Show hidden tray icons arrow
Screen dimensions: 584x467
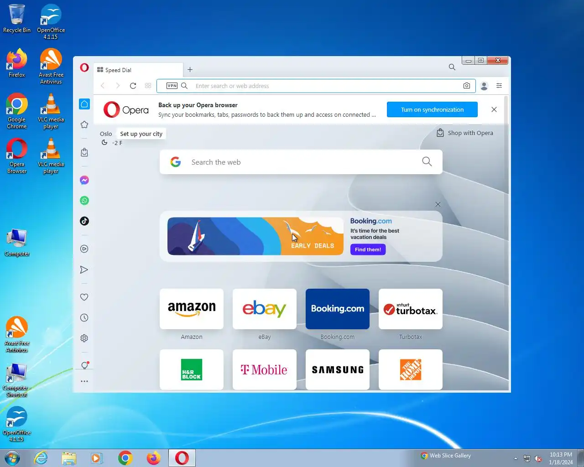516,458
